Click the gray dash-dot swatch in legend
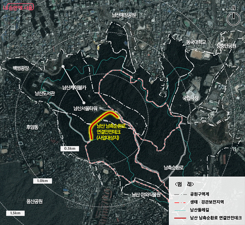This screenshot has width=245, height=225. click(181, 194)
